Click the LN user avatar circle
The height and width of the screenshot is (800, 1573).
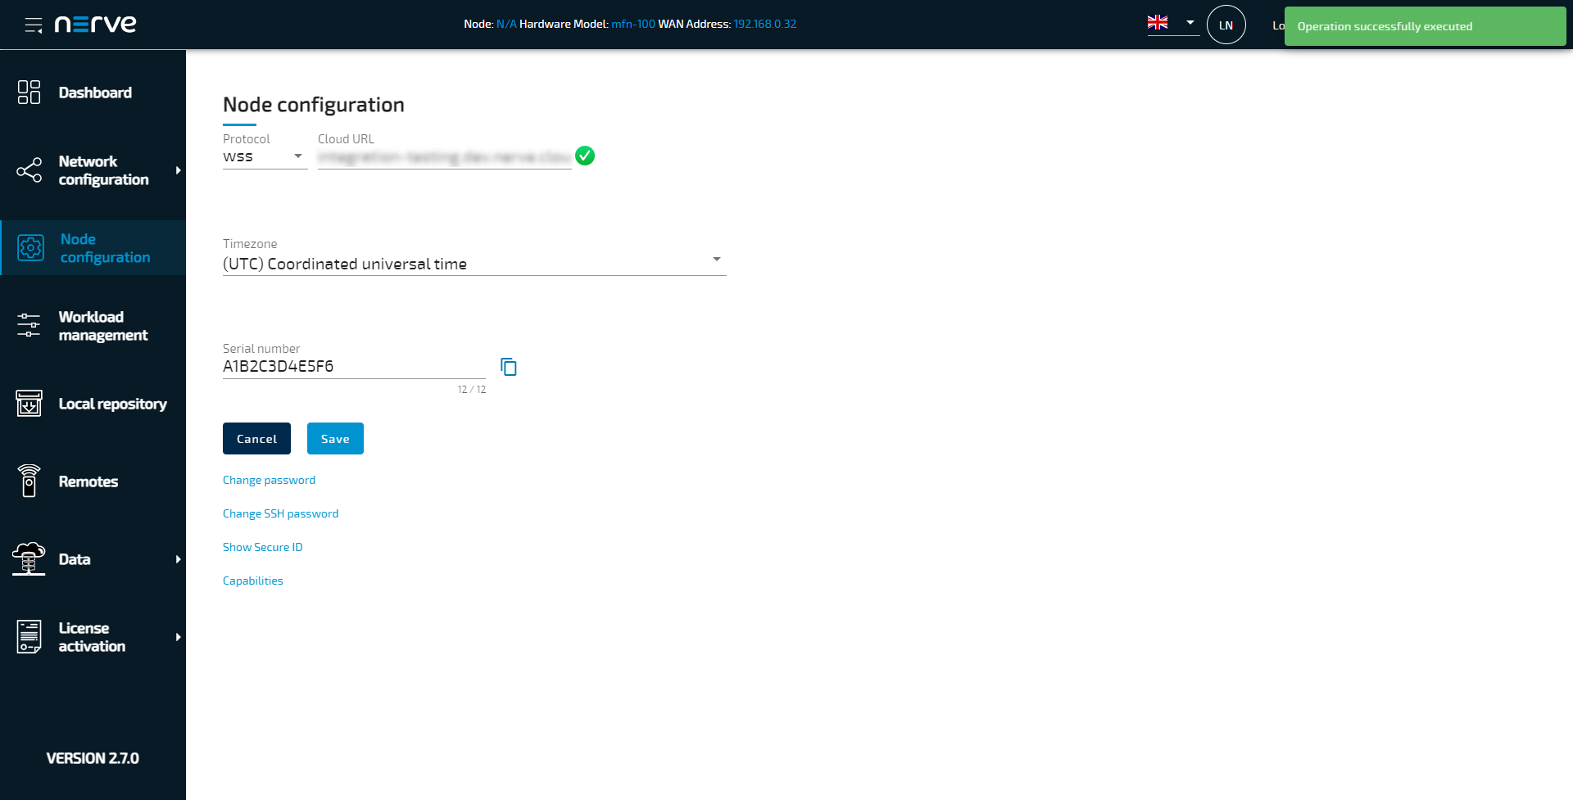point(1226,24)
